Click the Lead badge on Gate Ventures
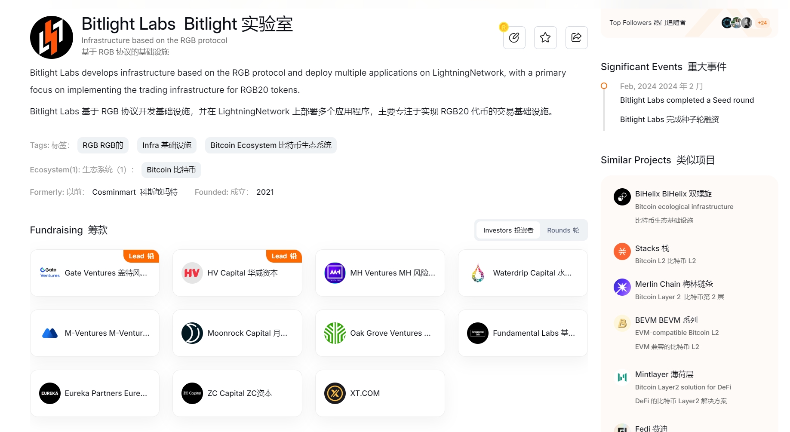 (141, 256)
